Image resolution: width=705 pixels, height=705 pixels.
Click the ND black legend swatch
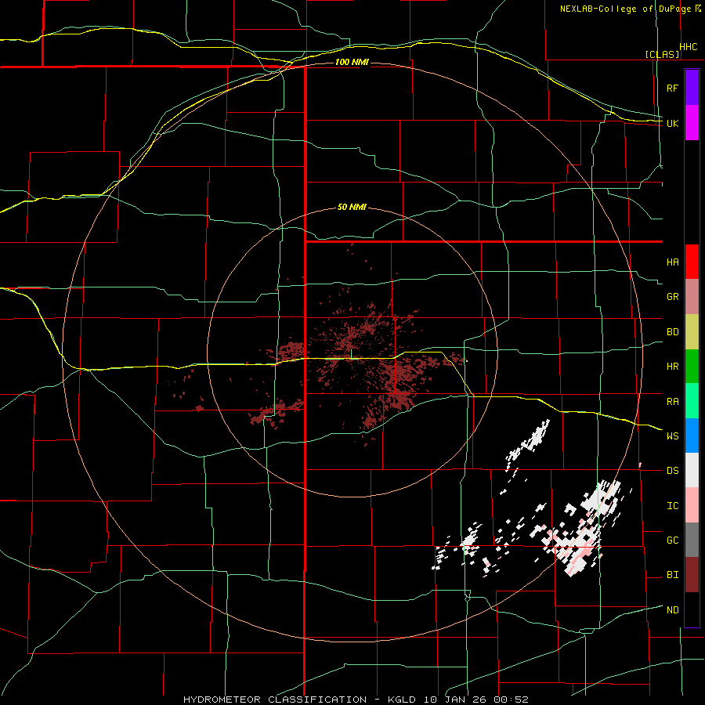click(x=692, y=609)
